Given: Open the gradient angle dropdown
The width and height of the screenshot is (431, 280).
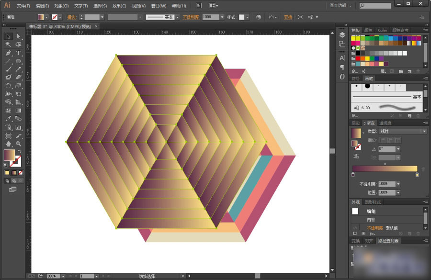Looking at the screenshot, I should pos(398,149).
